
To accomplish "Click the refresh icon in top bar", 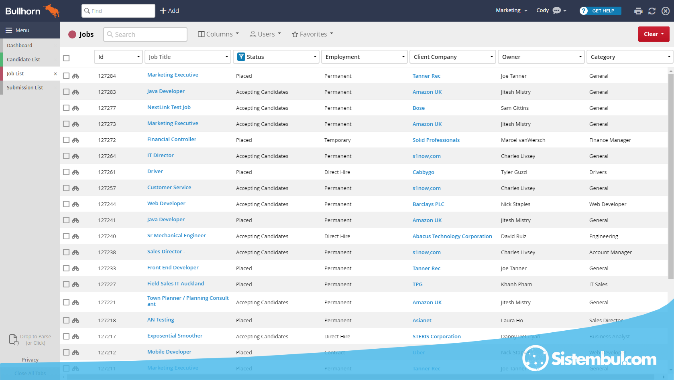I will tap(652, 11).
